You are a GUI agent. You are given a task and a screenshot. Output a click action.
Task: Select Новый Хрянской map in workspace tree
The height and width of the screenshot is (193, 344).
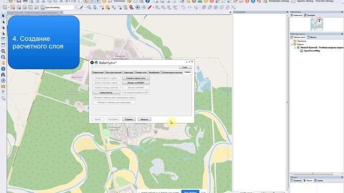click(x=320, y=48)
